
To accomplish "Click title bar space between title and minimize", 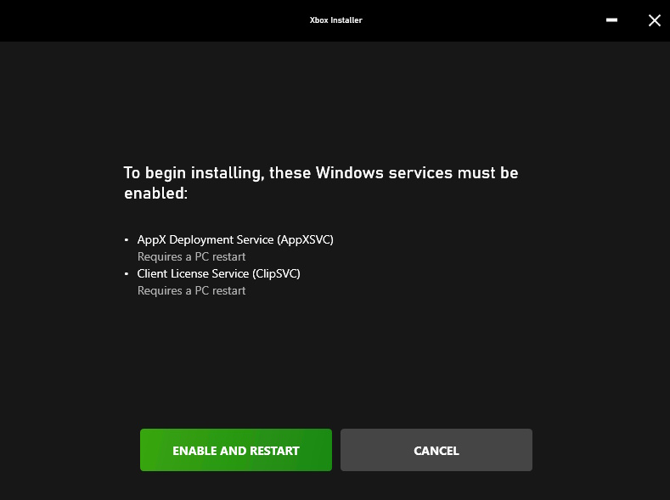I will [x=484, y=20].
